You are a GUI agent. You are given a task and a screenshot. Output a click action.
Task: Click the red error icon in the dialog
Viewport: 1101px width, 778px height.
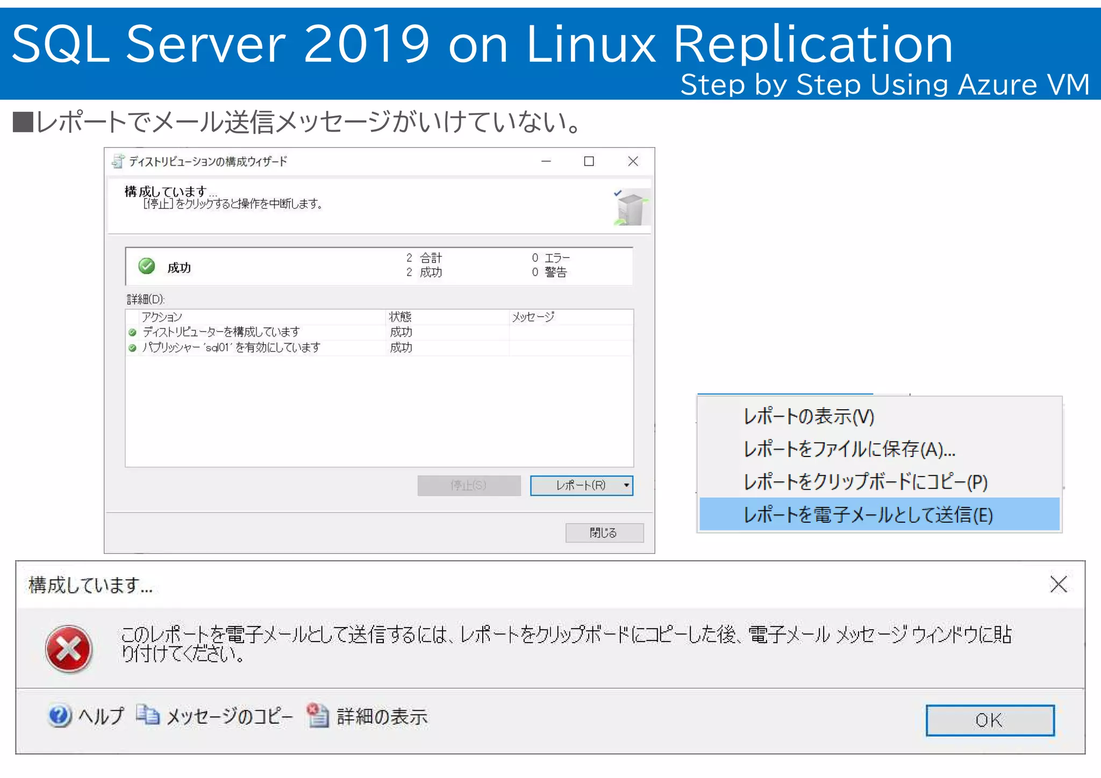pos(68,648)
